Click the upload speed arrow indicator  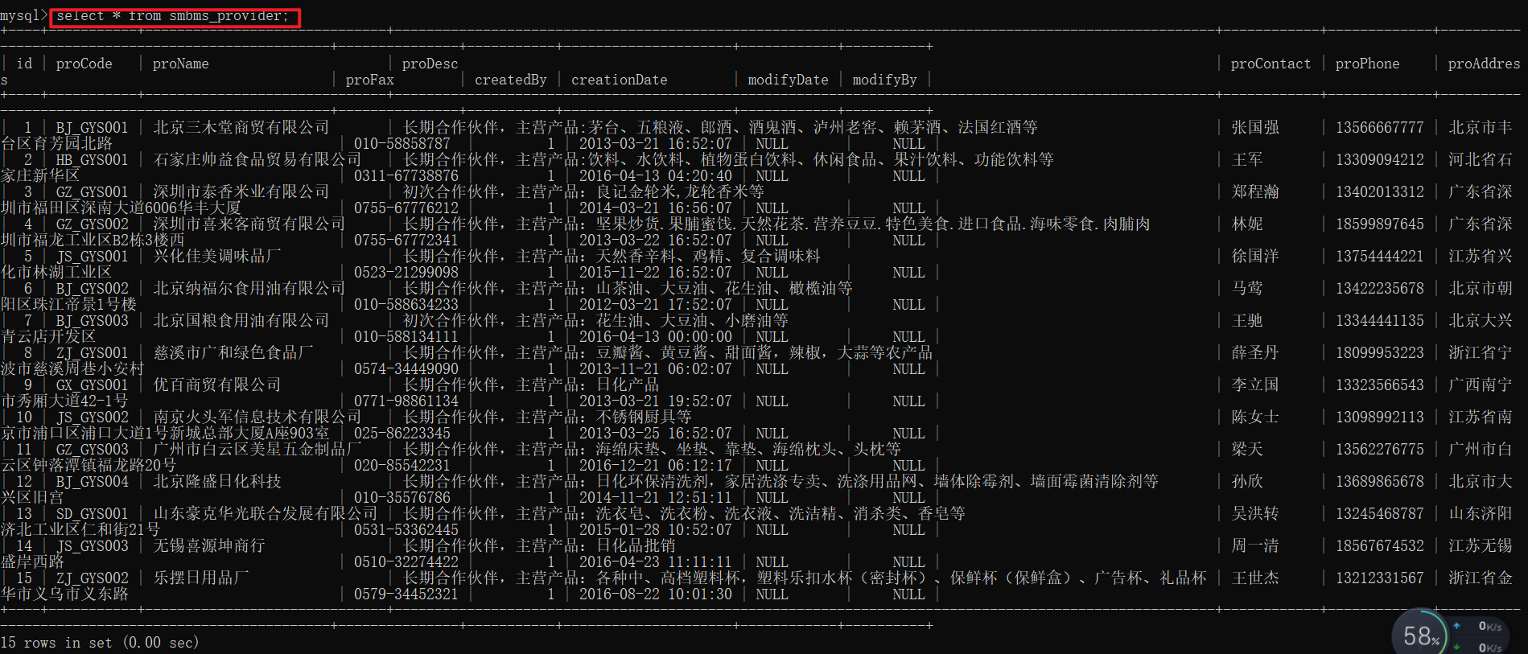1456,626
